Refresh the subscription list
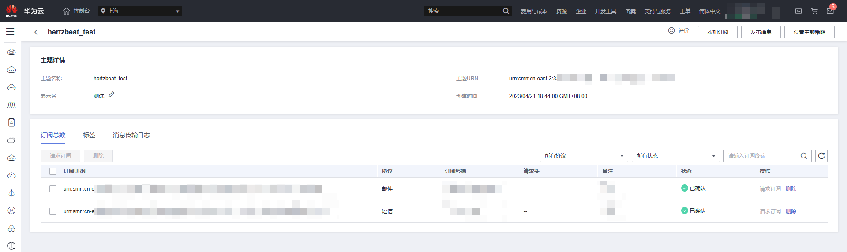Viewport: 847px width, 252px height. [x=821, y=156]
